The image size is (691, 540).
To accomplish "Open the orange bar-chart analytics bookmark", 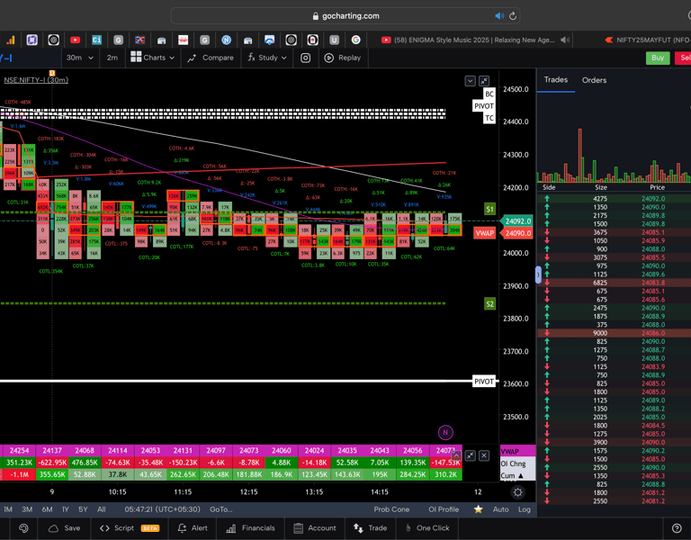I will pyautogui.click(x=10, y=40).
